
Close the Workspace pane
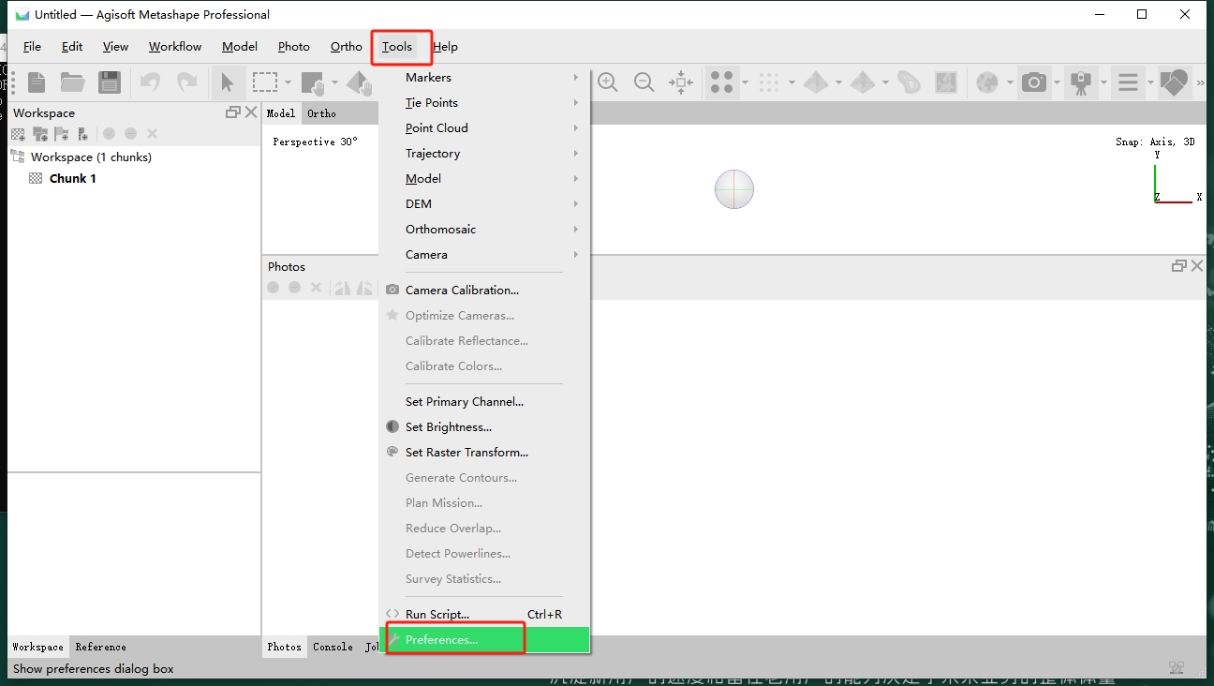(x=250, y=112)
